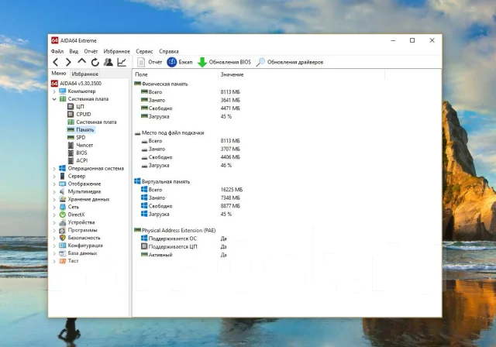Click the 3641 МБ occupied memory value

click(x=230, y=100)
